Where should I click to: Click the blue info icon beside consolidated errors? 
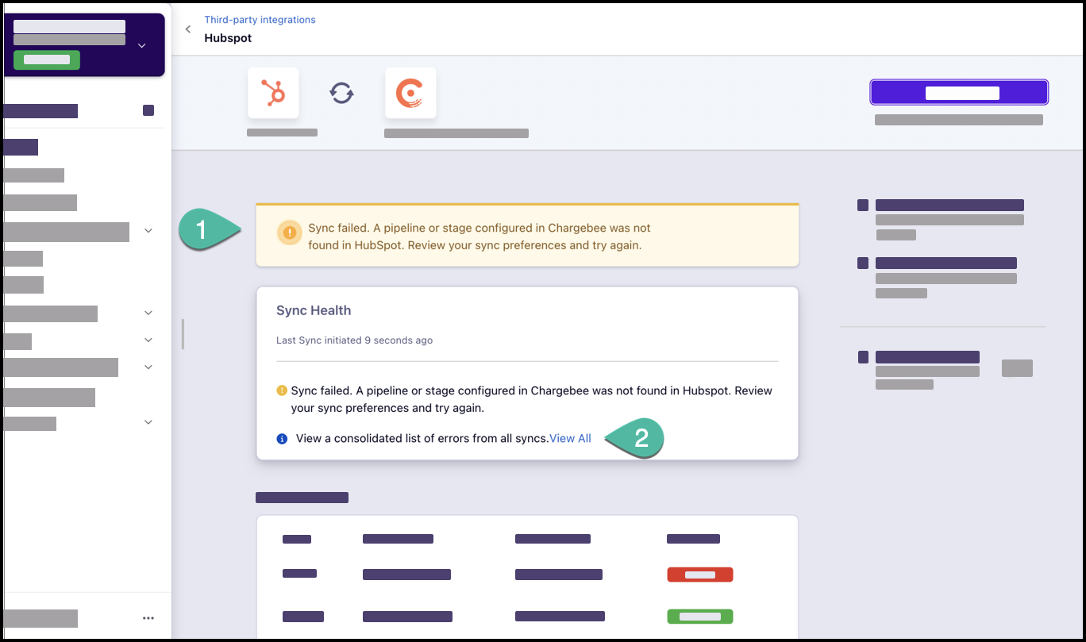(282, 439)
